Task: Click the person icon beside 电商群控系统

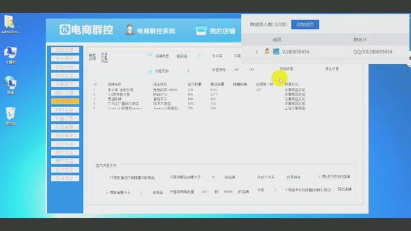Action: pos(129,30)
